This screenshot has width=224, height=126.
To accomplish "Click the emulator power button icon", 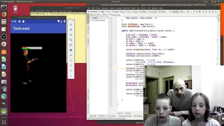I will click(71, 24).
